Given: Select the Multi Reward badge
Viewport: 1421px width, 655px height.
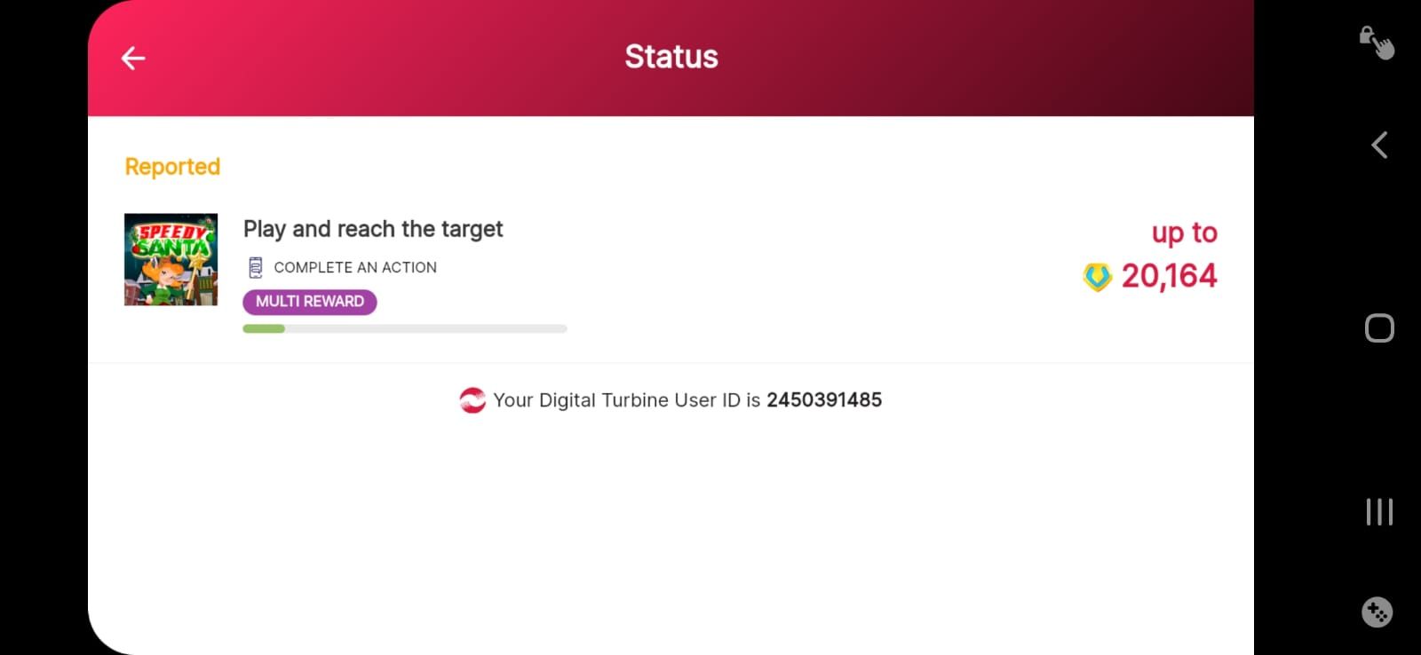Looking at the screenshot, I should 310,302.
